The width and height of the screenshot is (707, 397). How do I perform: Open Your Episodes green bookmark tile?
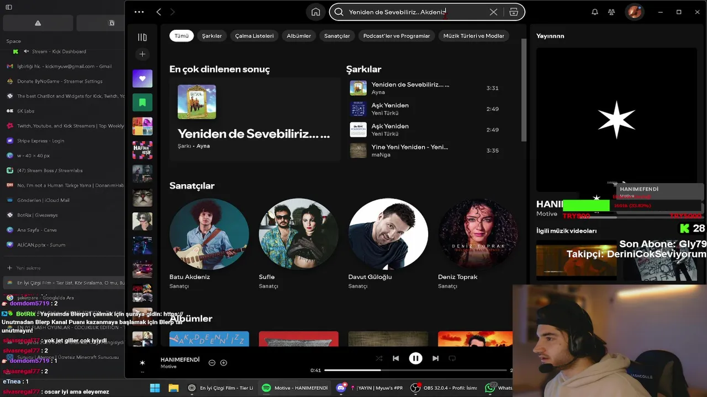[142, 103]
